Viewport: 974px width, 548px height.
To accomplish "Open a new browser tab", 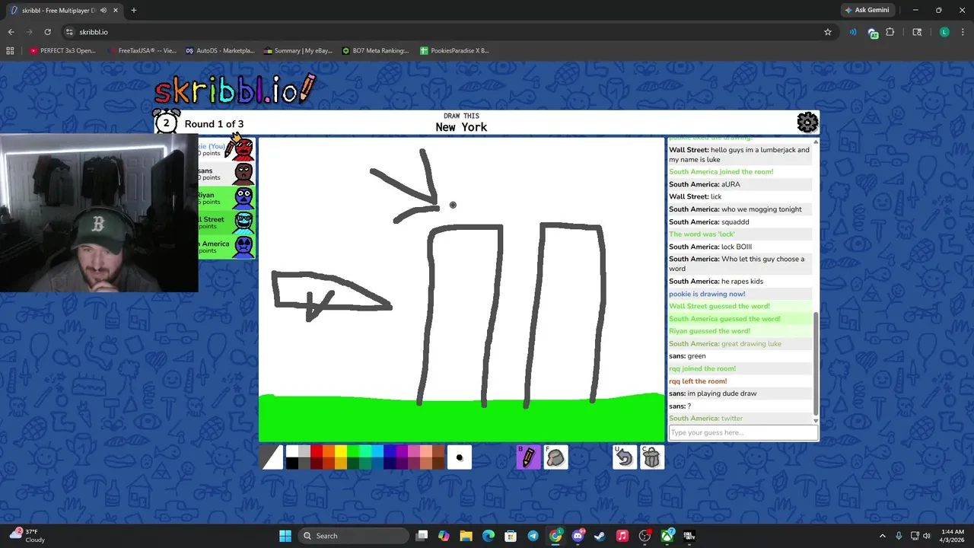I will (133, 10).
